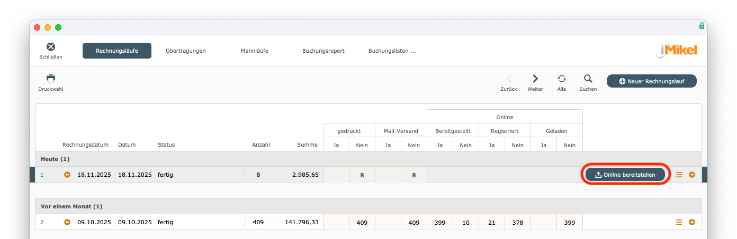Open list icon for 09.10.2025 row
The height and width of the screenshot is (239, 737).
[679, 222]
